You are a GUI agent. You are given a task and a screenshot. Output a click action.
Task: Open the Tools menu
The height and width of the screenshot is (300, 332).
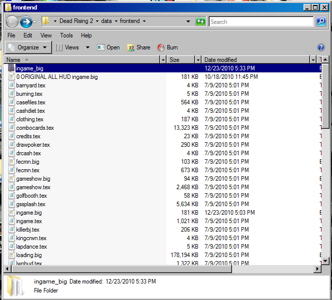click(66, 35)
